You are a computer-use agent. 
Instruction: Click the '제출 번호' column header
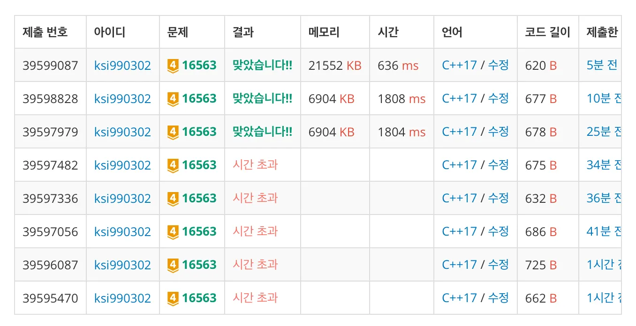tap(45, 32)
